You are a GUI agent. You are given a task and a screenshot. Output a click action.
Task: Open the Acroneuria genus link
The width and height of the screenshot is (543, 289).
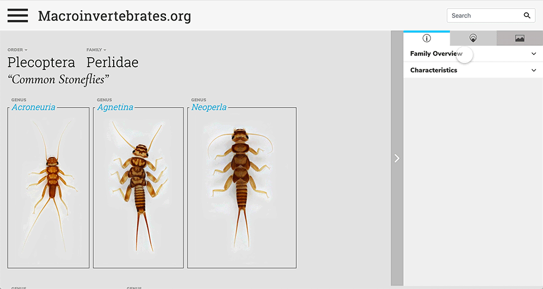(x=33, y=107)
